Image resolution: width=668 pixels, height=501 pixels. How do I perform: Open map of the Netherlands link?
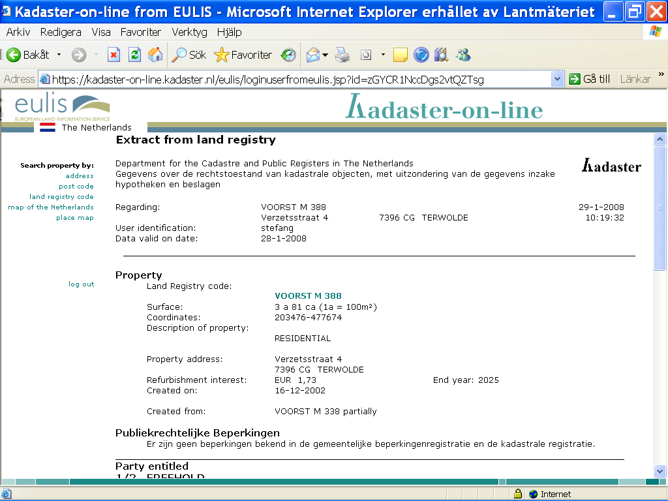click(x=51, y=207)
